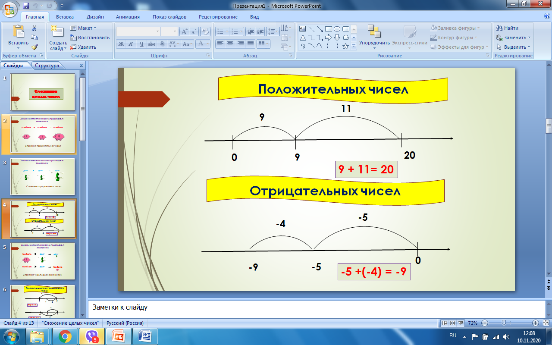Zoom out with the minus button
Image resolution: width=552 pixels, height=345 pixels.
click(485, 323)
